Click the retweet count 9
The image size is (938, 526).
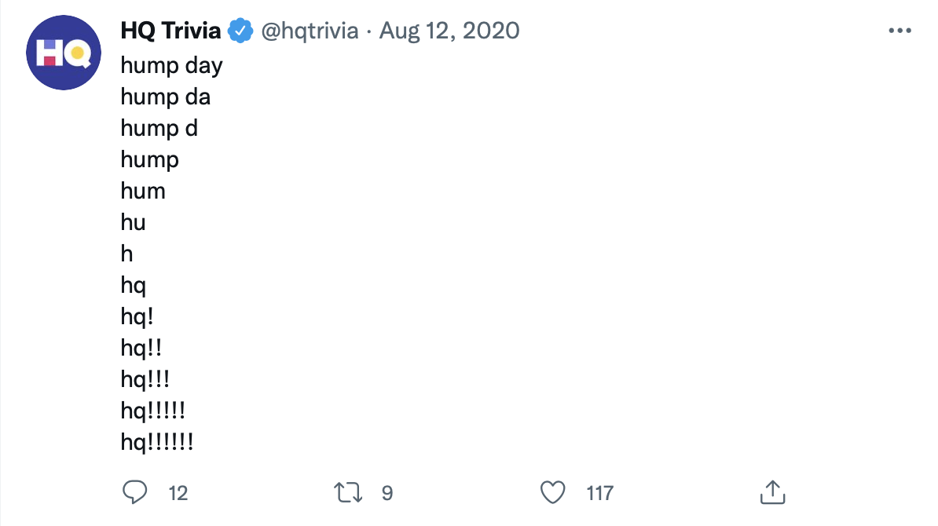tap(387, 493)
